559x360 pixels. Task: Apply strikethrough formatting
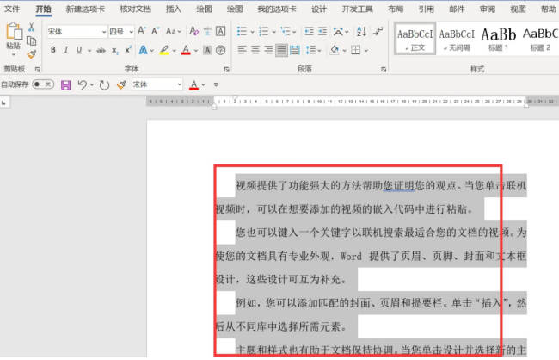click(x=101, y=50)
